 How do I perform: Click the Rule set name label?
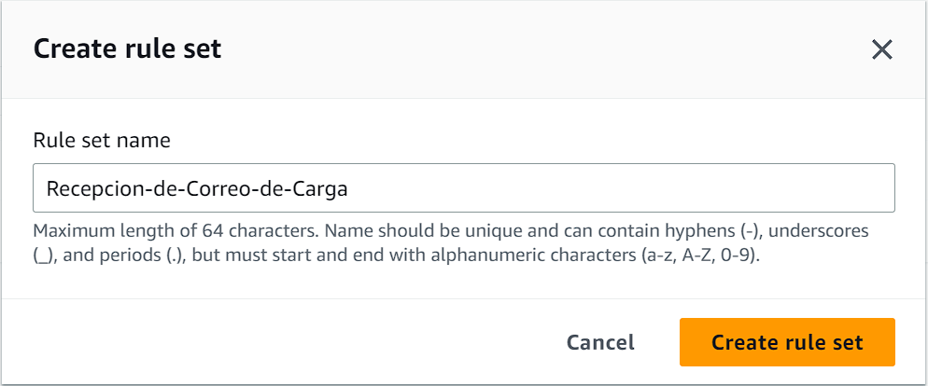tap(102, 141)
